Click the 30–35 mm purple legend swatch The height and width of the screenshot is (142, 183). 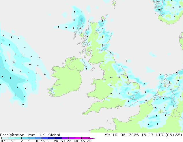pyautogui.click(x=65, y=138)
